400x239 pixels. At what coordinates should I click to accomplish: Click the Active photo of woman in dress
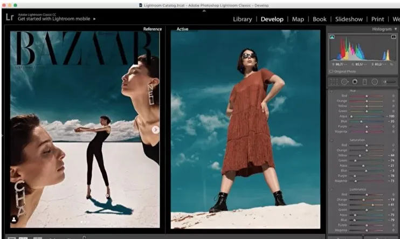(x=245, y=129)
